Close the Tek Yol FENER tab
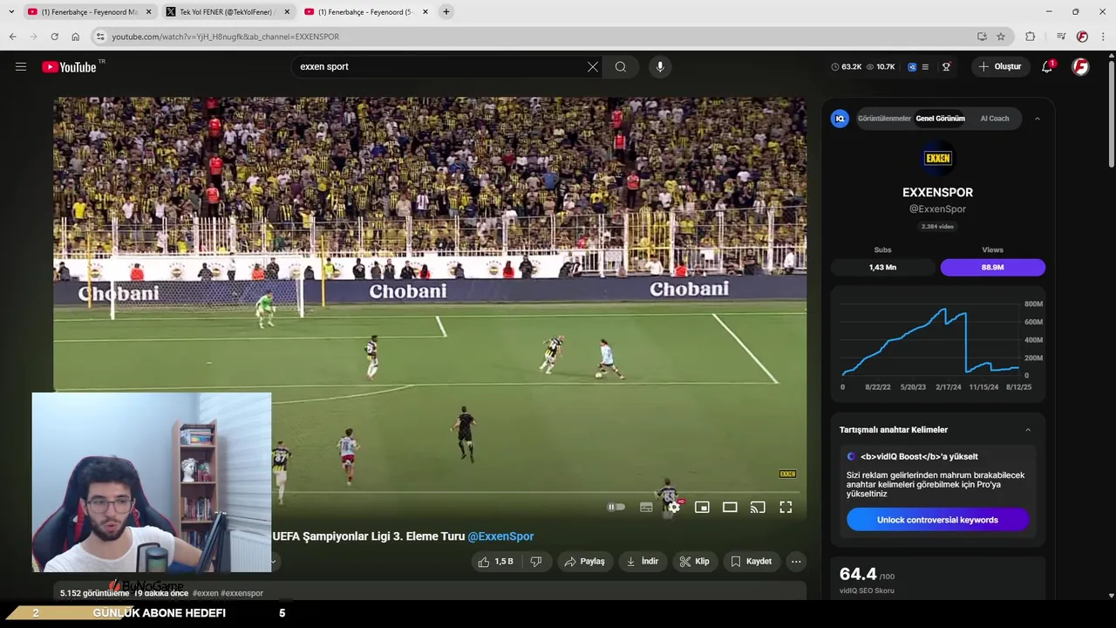The width and height of the screenshot is (1116, 628). click(287, 12)
